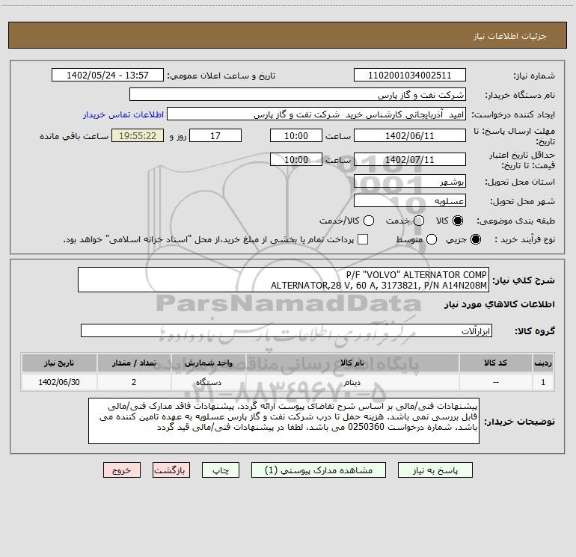Select the کالا/خدمت radio button
The width and height of the screenshot is (576, 557).
pyautogui.click(x=369, y=221)
